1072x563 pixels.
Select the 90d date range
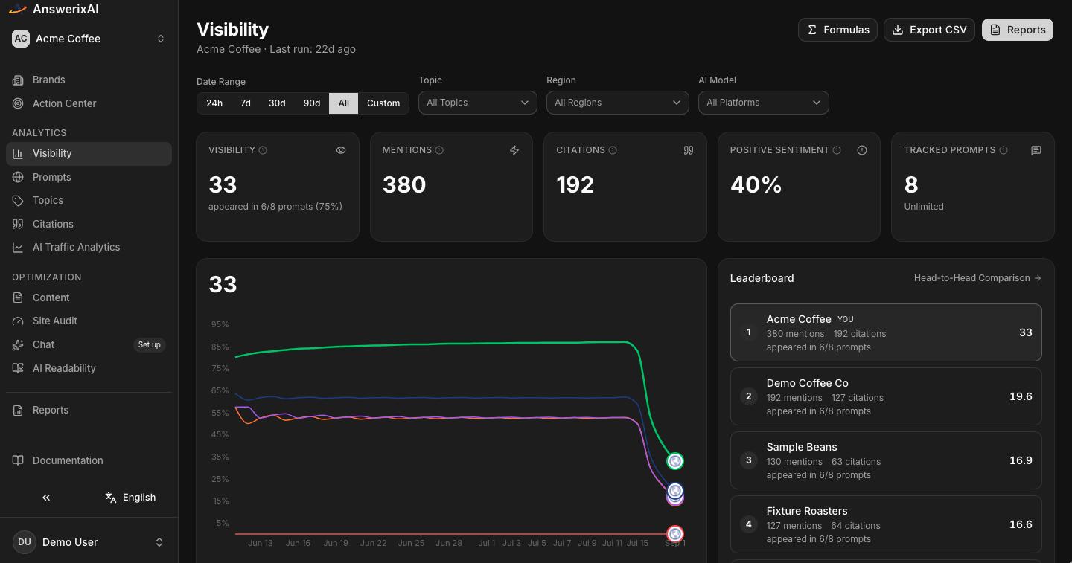click(x=312, y=103)
